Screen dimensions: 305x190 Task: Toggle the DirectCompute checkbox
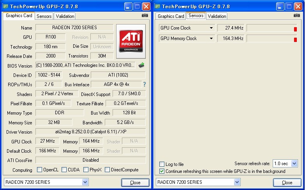click(x=107, y=170)
